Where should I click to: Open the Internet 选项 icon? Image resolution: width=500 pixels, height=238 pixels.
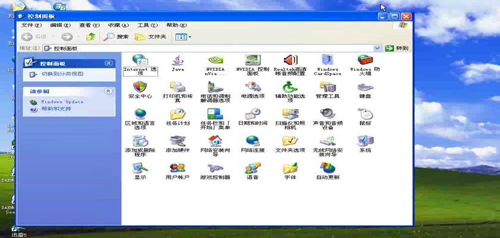[140, 60]
